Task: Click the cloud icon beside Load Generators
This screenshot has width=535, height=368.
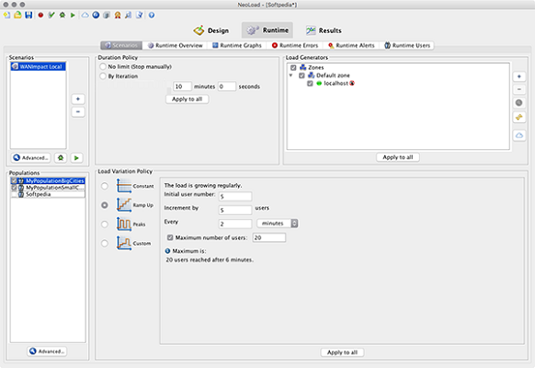Action: point(519,135)
